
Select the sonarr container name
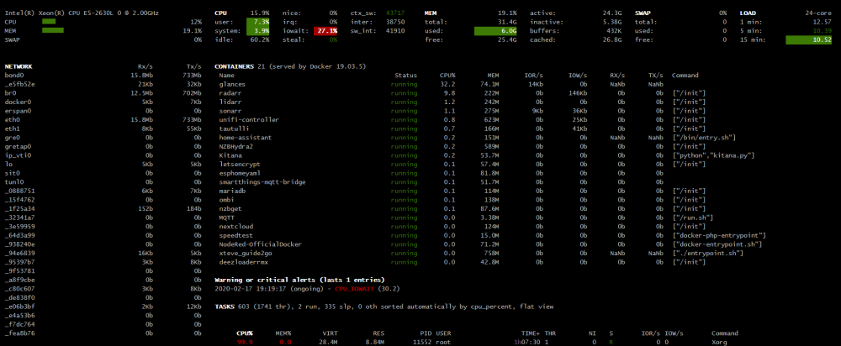(230, 111)
